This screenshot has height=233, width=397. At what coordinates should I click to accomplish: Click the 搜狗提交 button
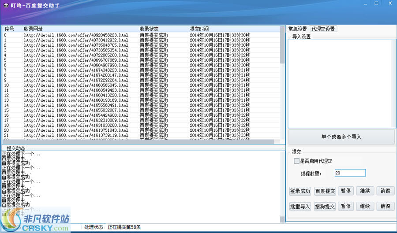click(x=325, y=207)
